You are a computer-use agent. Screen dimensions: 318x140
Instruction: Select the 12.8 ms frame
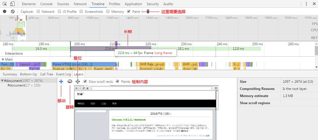(238, 49)
